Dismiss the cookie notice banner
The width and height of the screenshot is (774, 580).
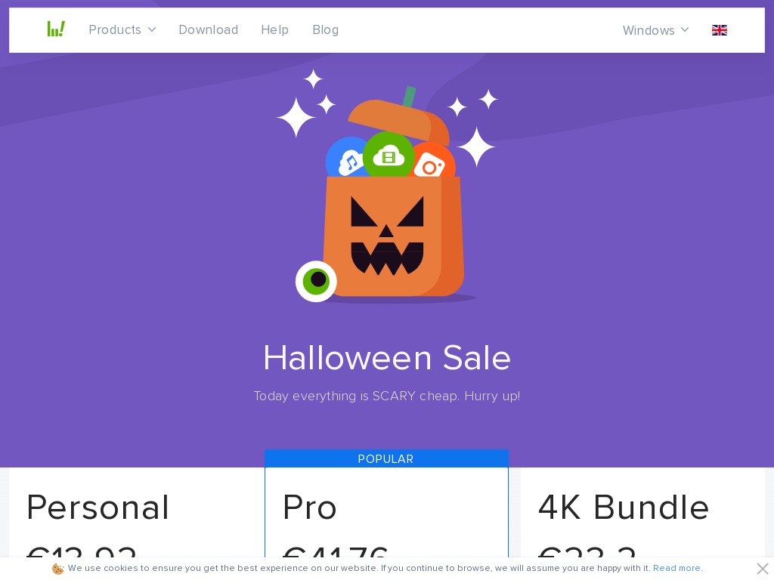coord(762,568)
